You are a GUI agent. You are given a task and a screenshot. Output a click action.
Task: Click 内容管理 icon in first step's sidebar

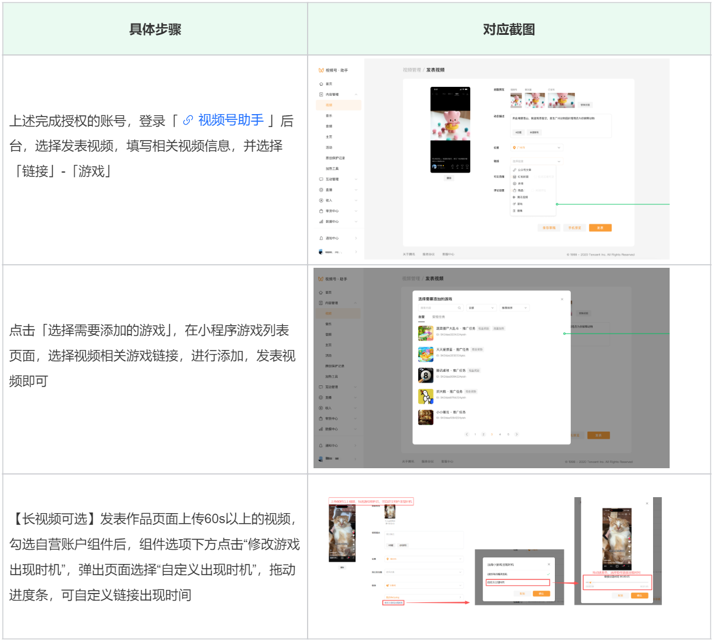pos(321,95)
